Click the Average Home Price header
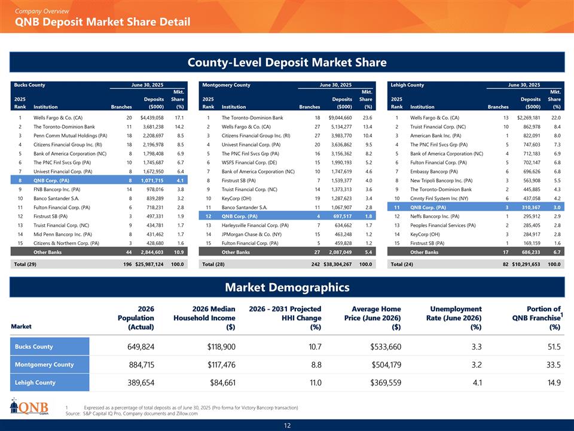 coord(373,318)
